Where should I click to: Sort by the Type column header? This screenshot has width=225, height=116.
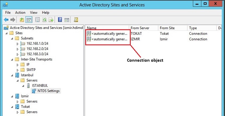(x=202, y=28)
